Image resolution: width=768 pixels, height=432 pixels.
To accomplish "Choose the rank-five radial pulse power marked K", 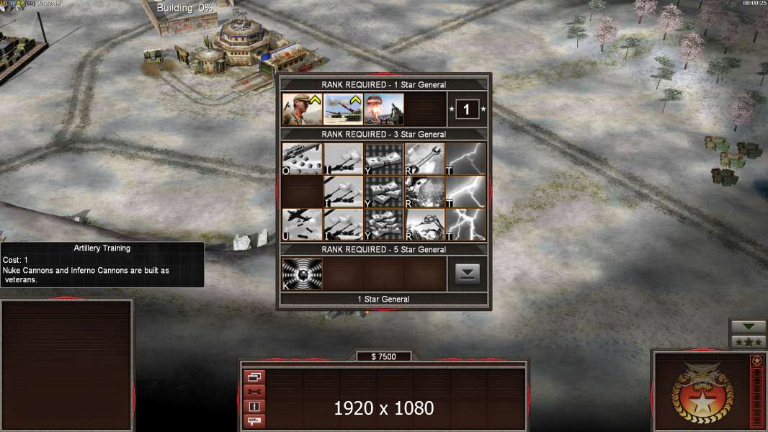I will [x=302, y=274].
